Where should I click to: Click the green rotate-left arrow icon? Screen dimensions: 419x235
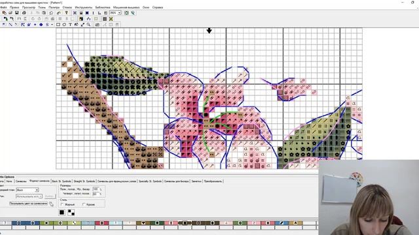click(6, 19)
